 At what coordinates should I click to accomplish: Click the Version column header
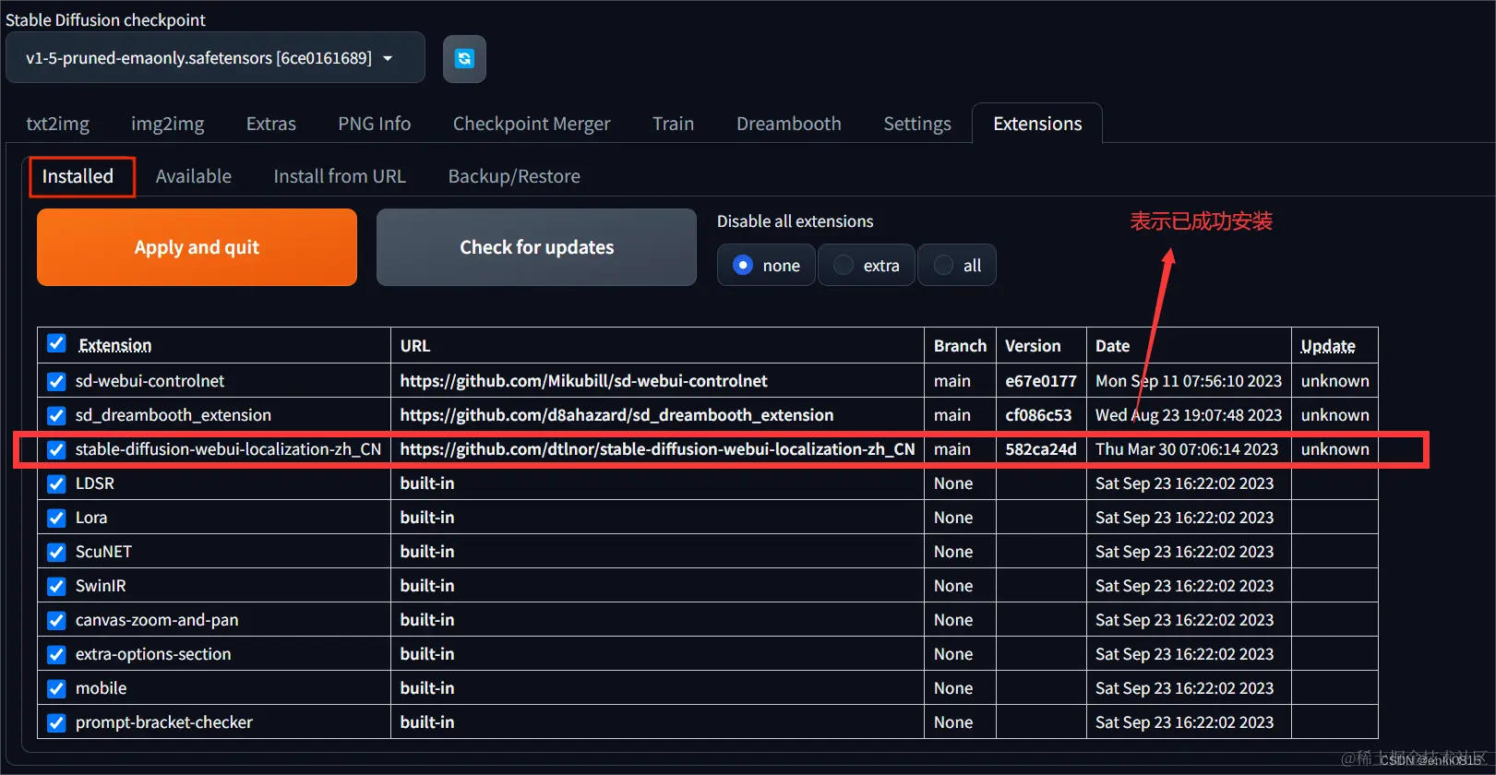(1033, 346)
